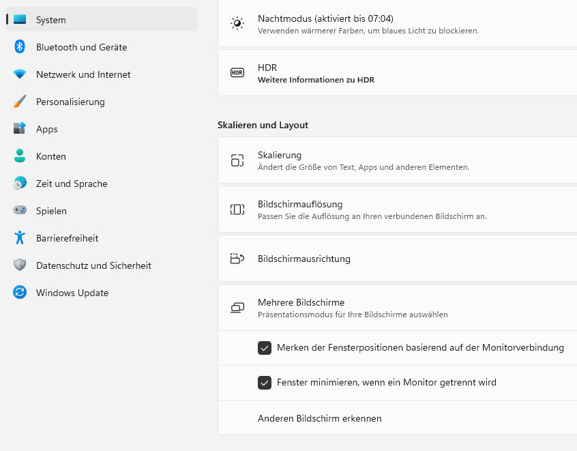Click the Bildschirmauflösung resolution icon
Image resolution: width=577 pixels, height=451 pixels.
coord(237,209)
